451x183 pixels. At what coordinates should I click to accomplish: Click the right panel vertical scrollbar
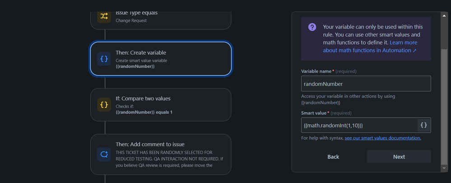click(x=443, y=90)
